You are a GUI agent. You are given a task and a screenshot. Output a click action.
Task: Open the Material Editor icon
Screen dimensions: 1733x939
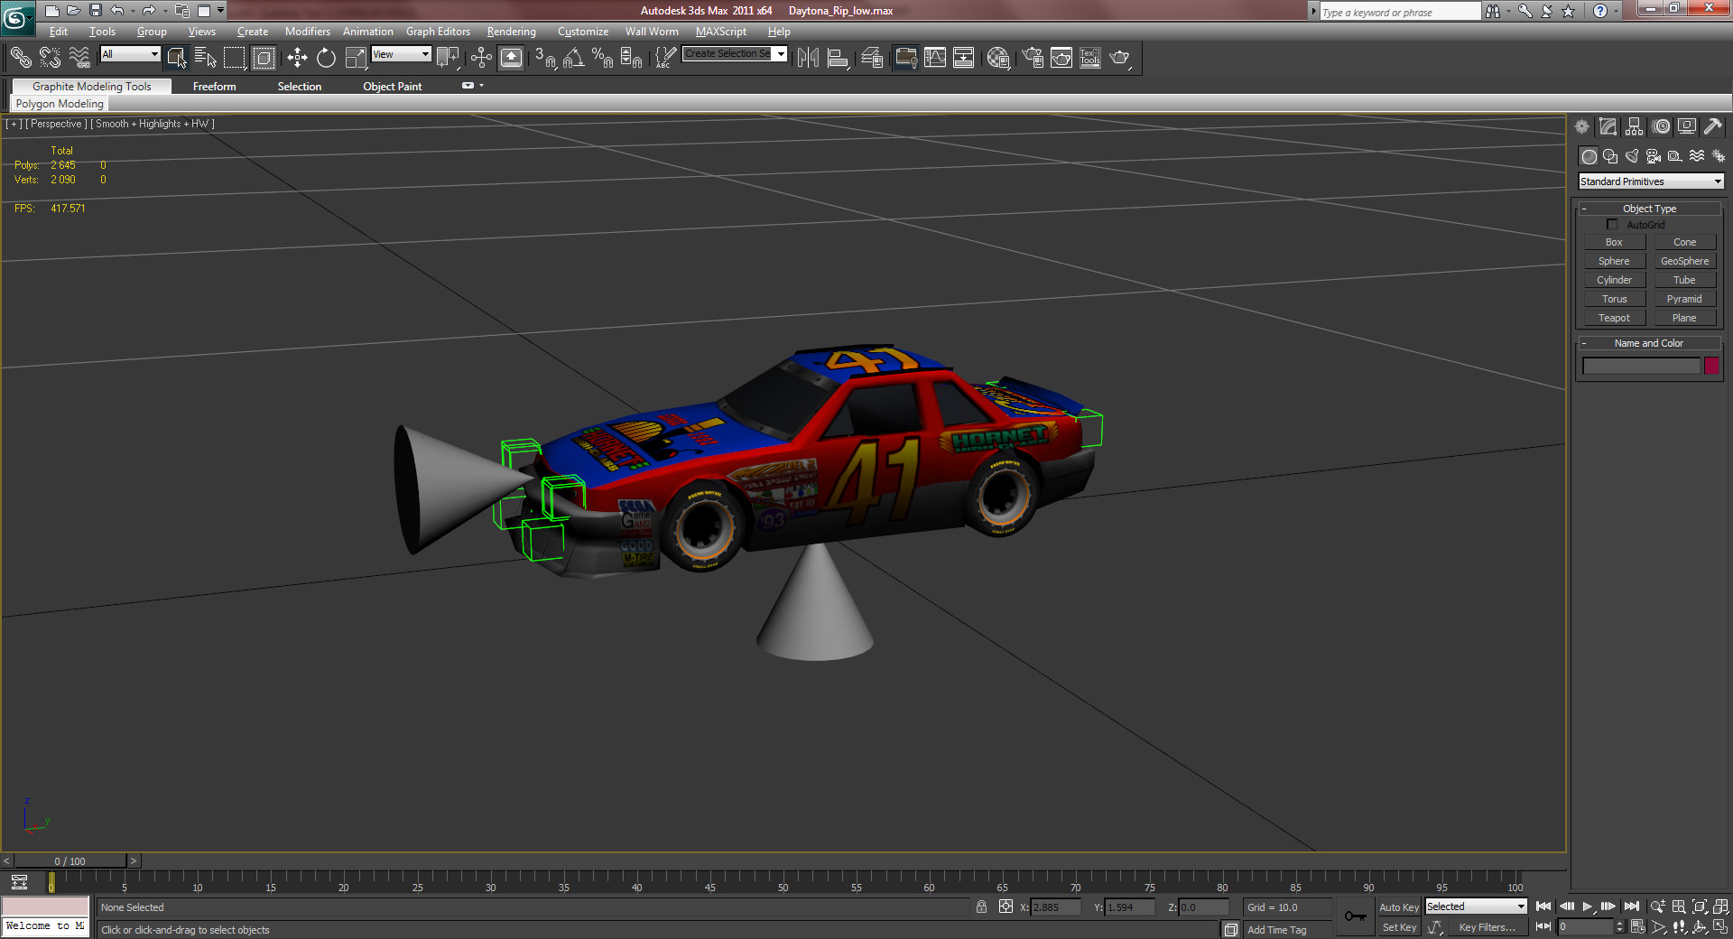997,58
